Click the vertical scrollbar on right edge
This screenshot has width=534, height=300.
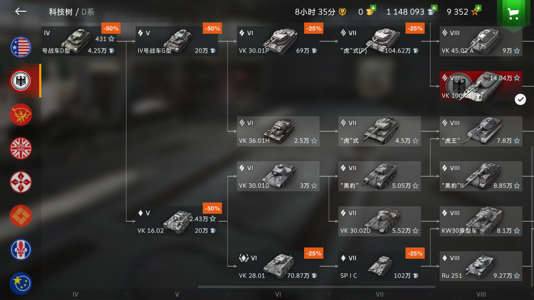[532, 217]
